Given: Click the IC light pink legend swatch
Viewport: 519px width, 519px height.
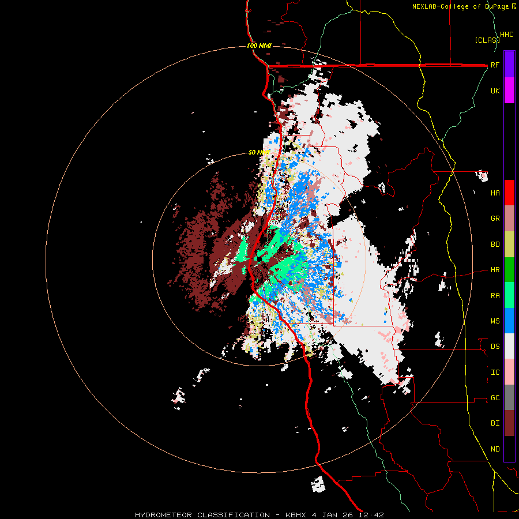Looking at the screenshot, I should click(x=509, y=372).
